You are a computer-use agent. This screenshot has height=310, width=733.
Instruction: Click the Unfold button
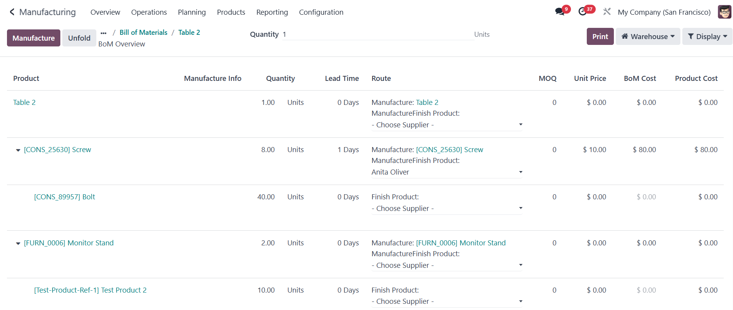[79, 38]
